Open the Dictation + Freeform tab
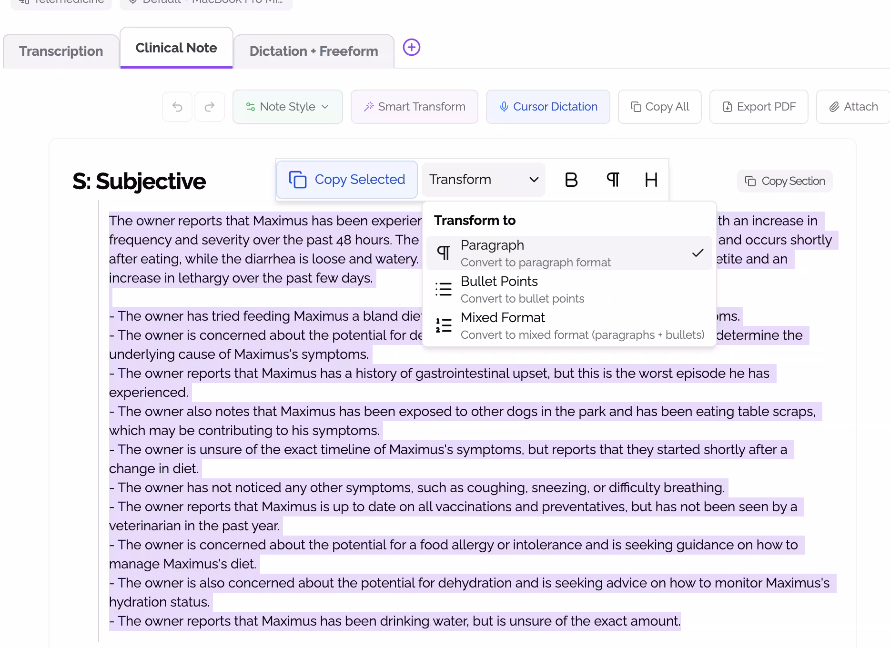Screen dimensions: 890x648 (x=314, y=51)
